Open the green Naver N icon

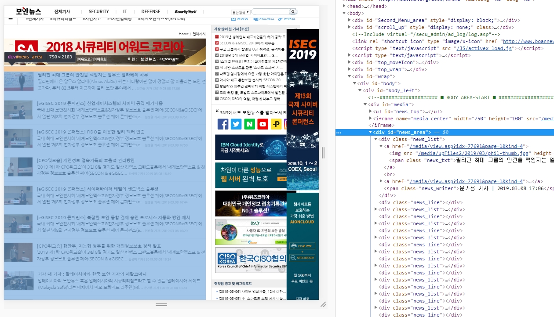(x=249, y=124)
